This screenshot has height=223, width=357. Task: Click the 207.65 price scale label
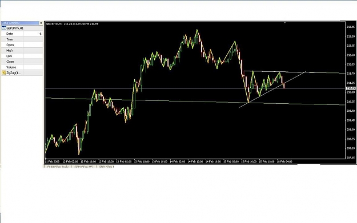pos(351,157)
